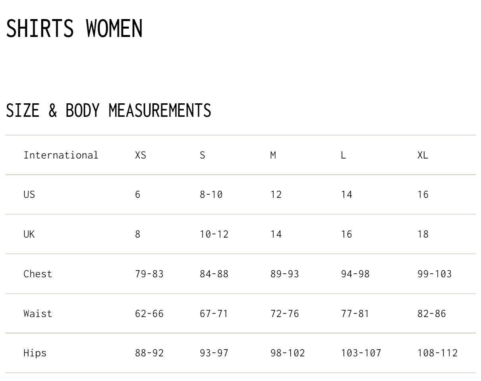This screenshot has height=381, width=481.
Task: Click chest measurement 79-83
Action: [149, 274]
